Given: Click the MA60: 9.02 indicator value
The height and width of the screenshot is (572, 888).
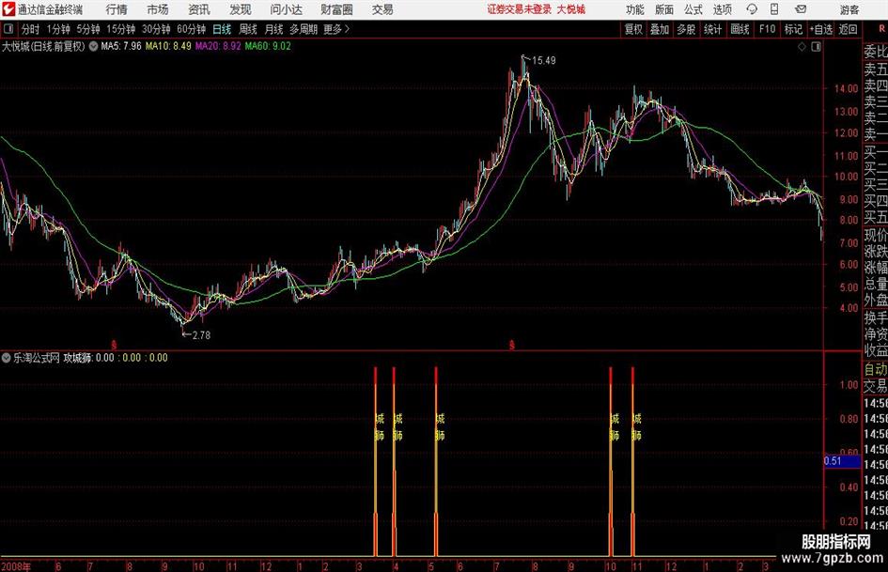Looking at the screenshot, I should click(x=268, y=46).
